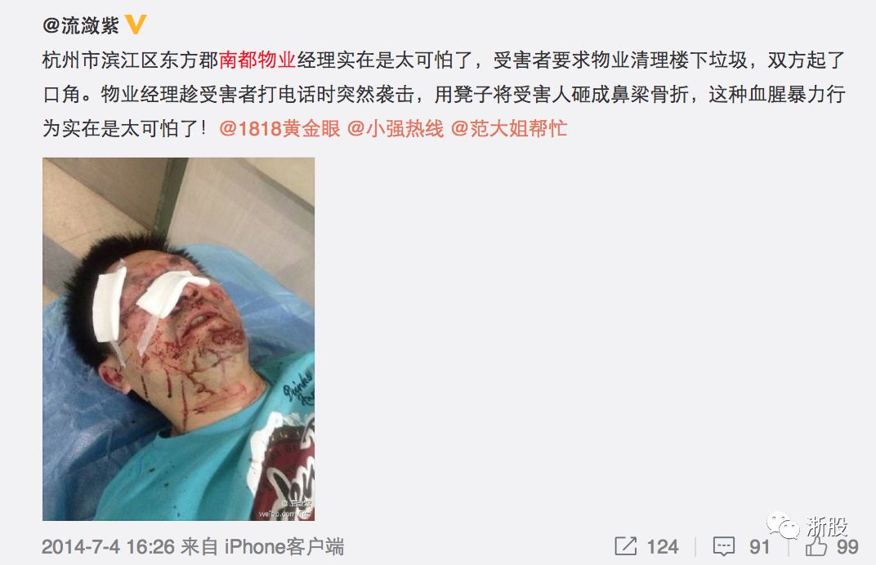876x565 pixels.
Task: Open the @流潋紫 user profile
Action: pos(80,25)
